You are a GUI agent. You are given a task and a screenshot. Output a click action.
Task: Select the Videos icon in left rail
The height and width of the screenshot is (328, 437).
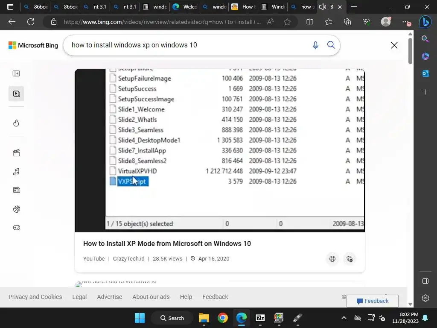tap(16, 94)
